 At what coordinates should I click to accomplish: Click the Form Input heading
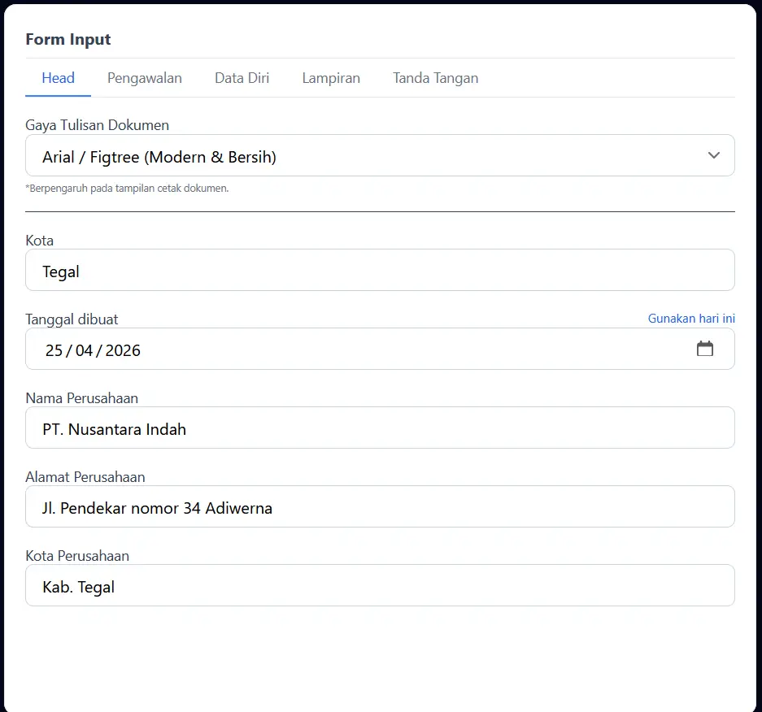(68, 39)
